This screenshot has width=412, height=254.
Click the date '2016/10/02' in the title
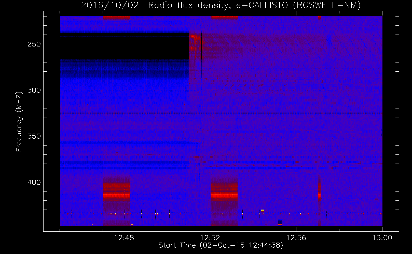coord(110,5)
